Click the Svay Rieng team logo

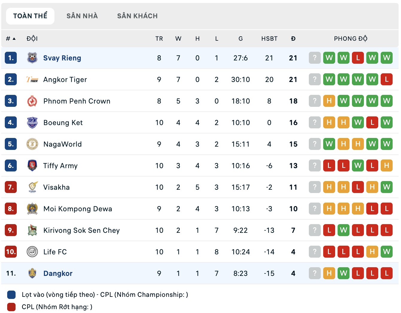(32, 58)
